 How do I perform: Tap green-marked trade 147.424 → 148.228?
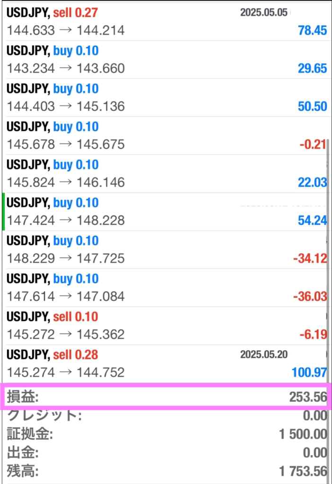(166, 211)
